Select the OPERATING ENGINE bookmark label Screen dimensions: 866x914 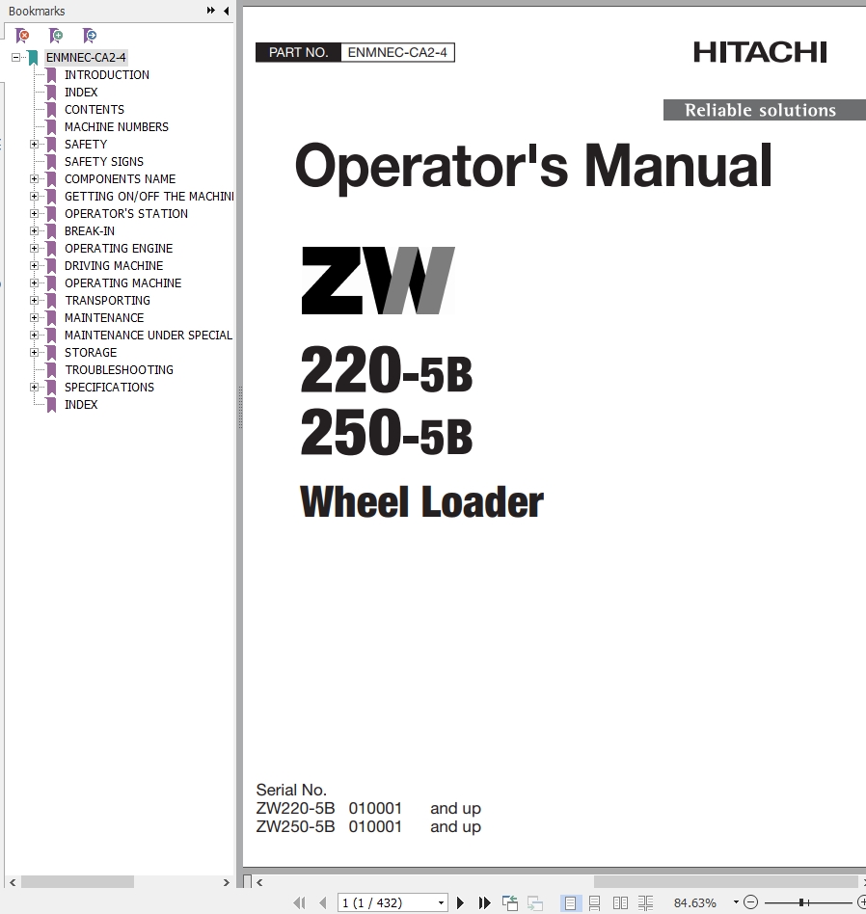tap(119, 249)
